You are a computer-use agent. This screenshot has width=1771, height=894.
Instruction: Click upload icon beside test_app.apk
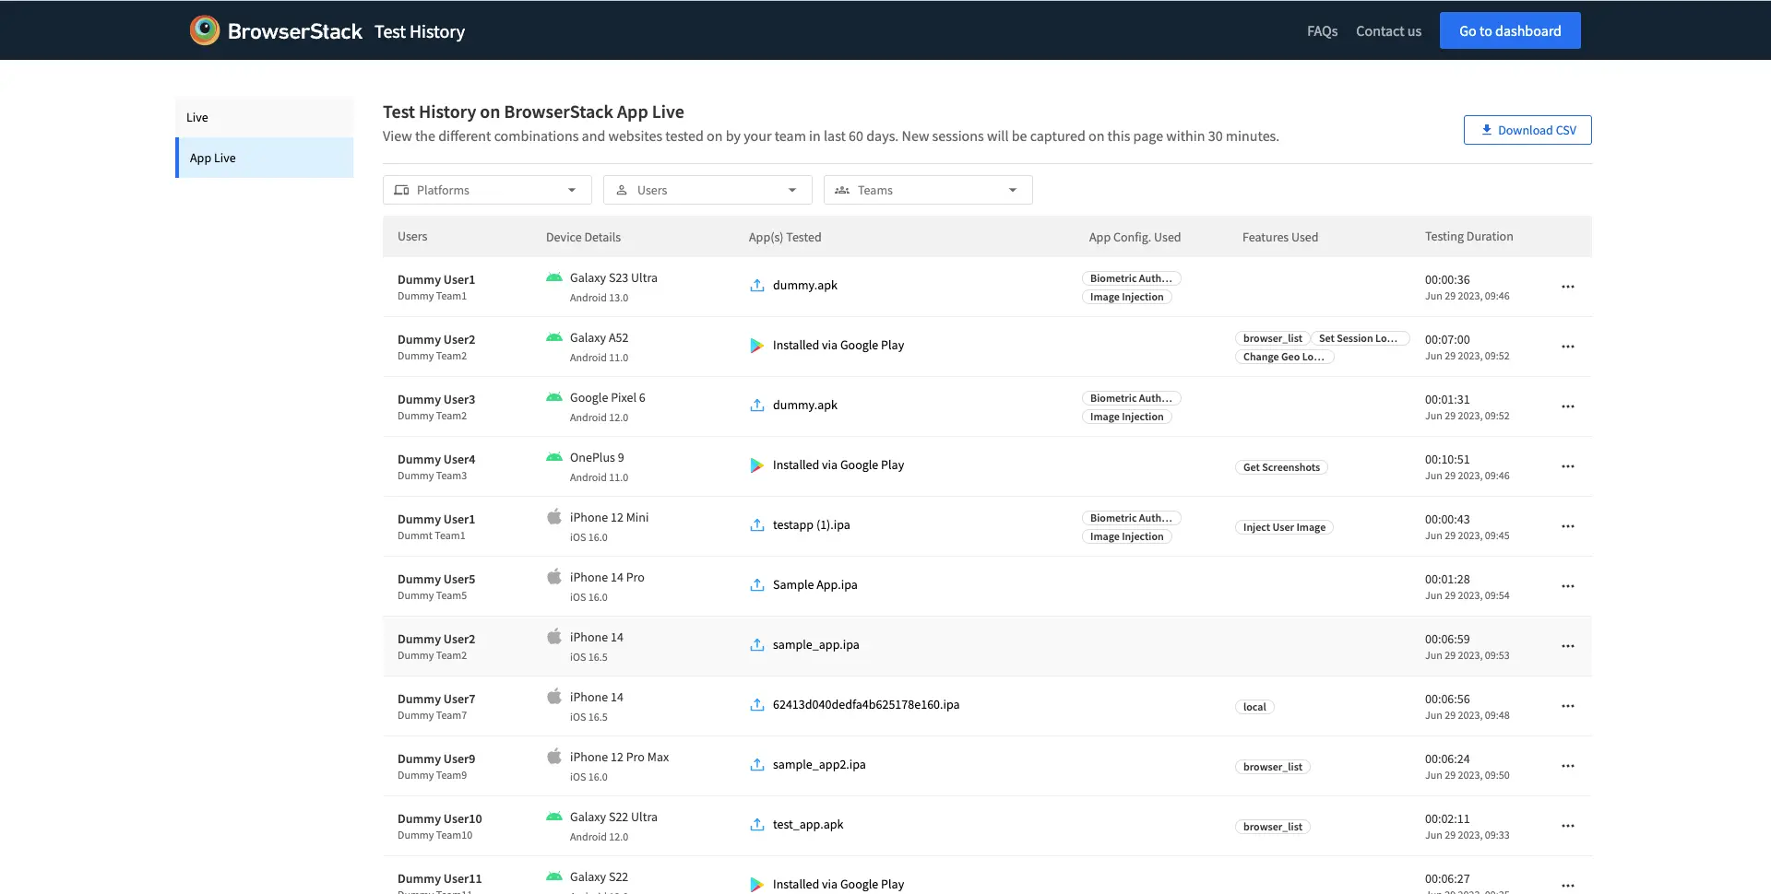(756, 825)
